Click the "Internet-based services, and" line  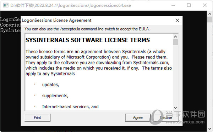(x=70, y=107)
